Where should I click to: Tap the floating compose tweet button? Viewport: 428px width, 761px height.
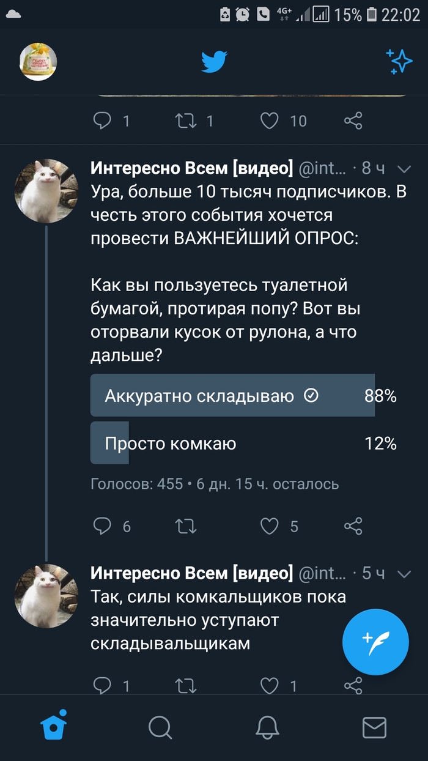click(x=375, y=642)
